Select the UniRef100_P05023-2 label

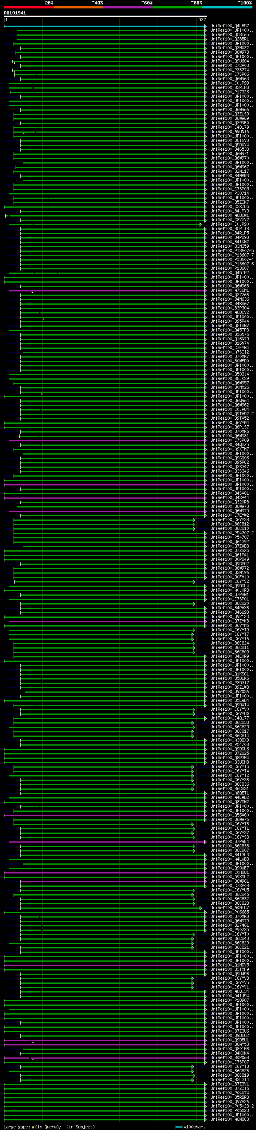click(x=232, y=1106)
